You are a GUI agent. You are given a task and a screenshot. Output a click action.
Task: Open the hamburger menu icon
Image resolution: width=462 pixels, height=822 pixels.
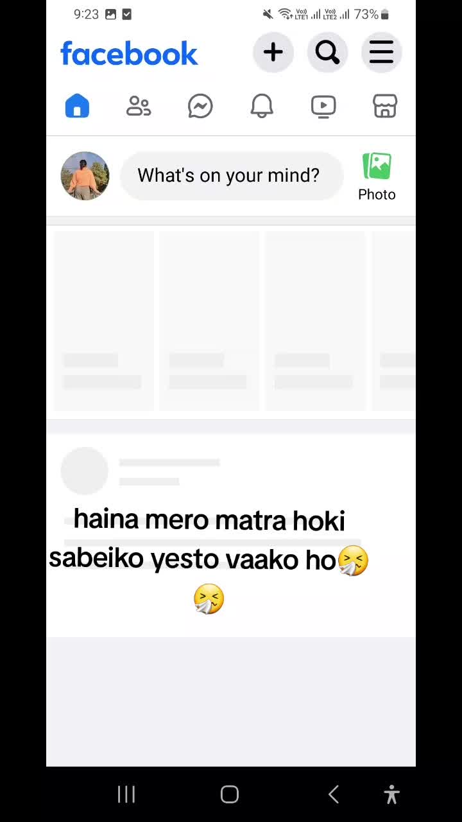pyautogui.click(x=381, y=53)
